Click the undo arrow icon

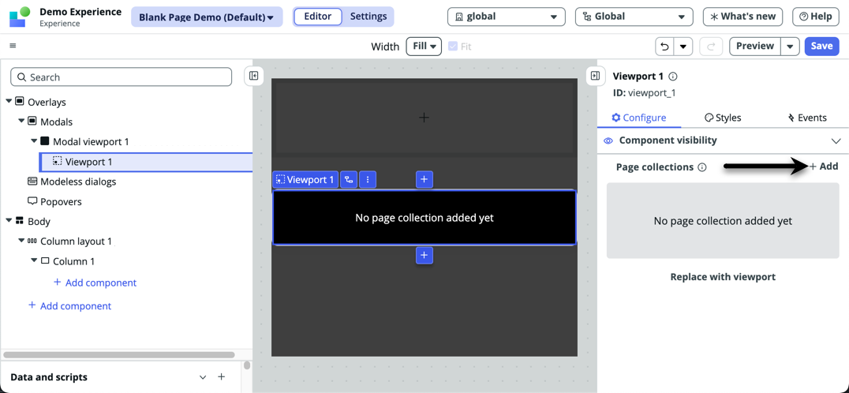pos(664,47)
